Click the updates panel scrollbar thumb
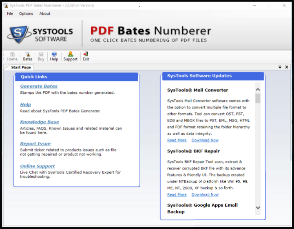 [x=258, y=98]
